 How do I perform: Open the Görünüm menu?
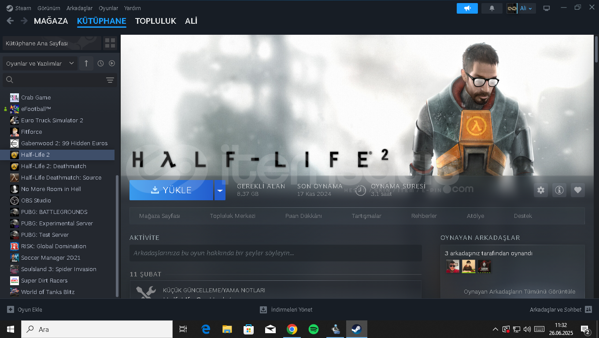[49, 8]
